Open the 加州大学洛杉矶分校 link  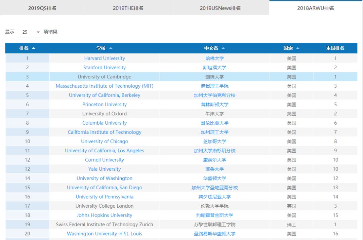click(x=214, y=151)
